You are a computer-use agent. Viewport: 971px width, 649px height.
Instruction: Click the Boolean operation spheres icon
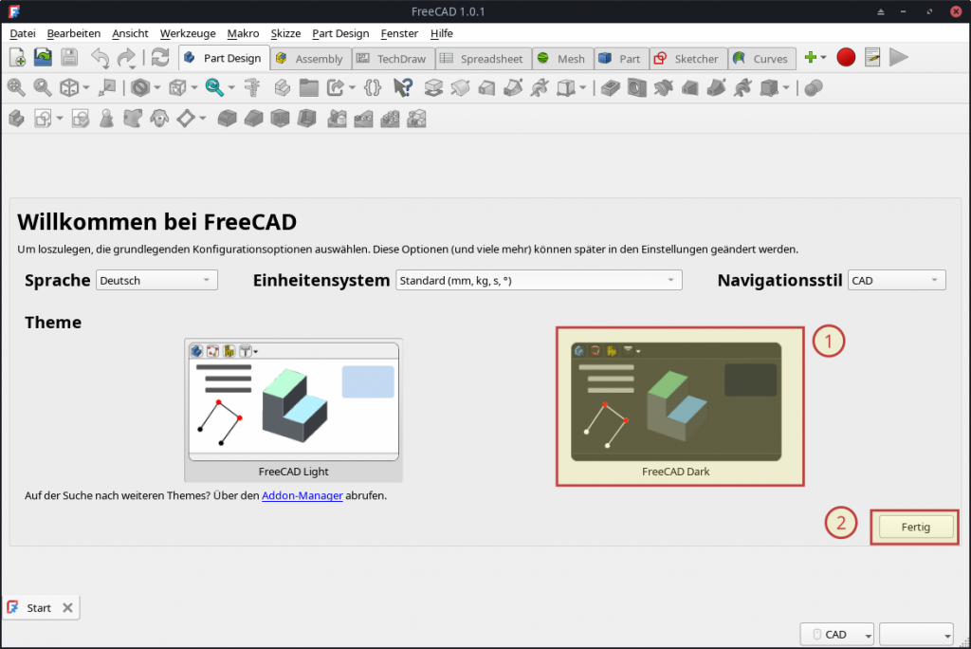pyautogui.click(x=813, y=88)
